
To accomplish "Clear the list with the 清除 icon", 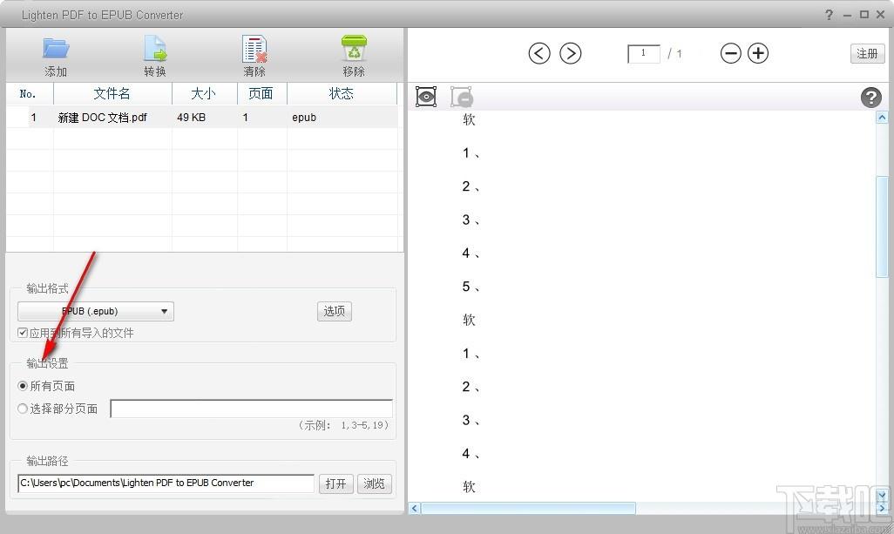I will [x=254, y=49].
